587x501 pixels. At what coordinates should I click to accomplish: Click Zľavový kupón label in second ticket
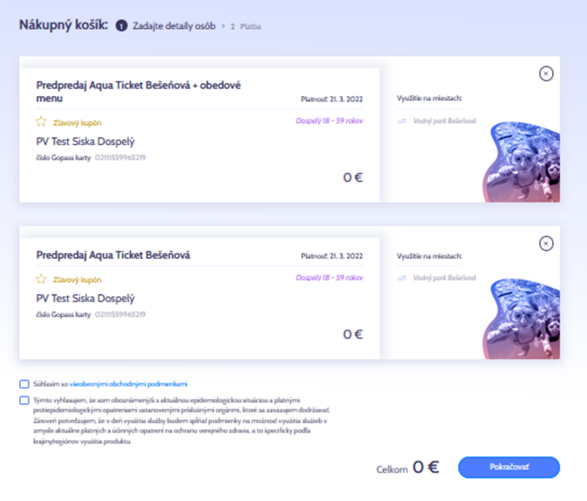77,280
